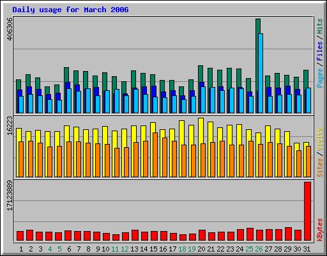Click day label 21 on the x-axis
The width and height of the screenshot is (327, 256).
point(211,249)
